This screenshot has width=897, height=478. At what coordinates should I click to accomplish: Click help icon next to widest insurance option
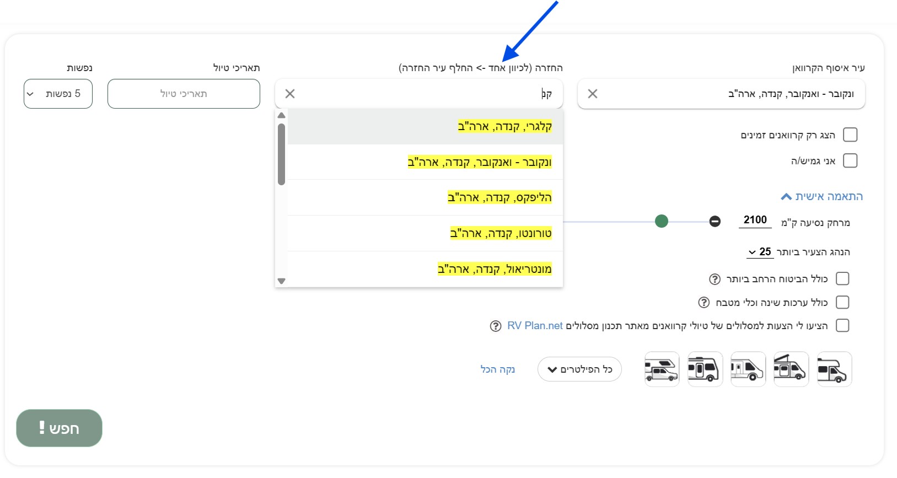pyautogui.click(x=715, y=279)
